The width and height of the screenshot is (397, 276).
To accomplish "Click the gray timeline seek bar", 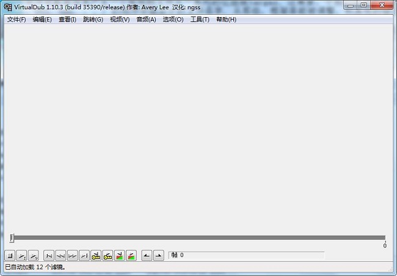I will click(198, 238).
